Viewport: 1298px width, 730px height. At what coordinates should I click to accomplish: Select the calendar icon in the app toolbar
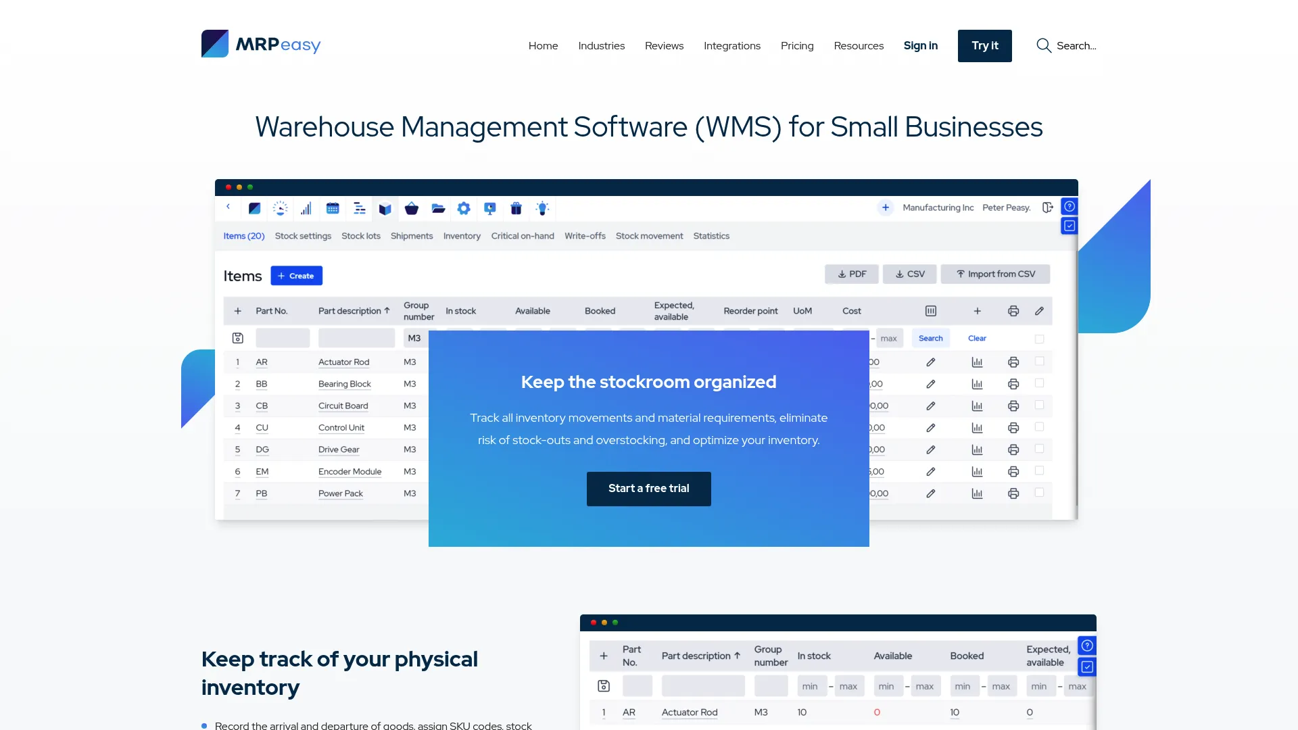tap(332, 208)
